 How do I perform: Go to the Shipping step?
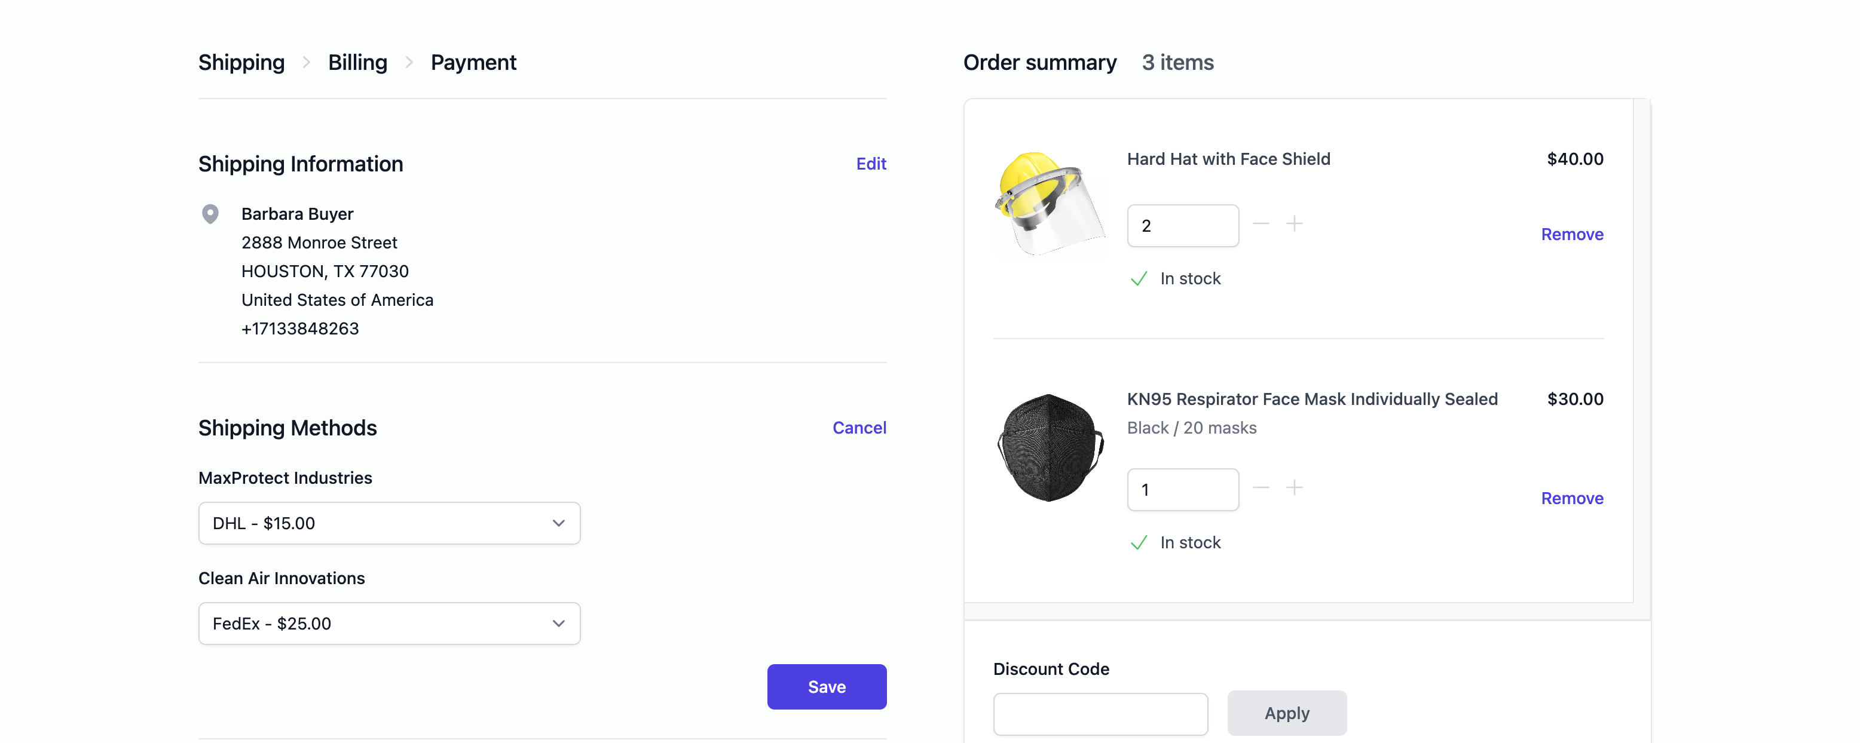coord(241,63)
